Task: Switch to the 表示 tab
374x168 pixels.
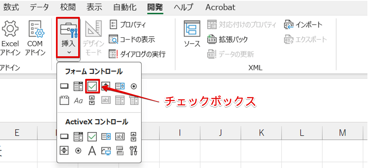Action: [x=94, y=7]
